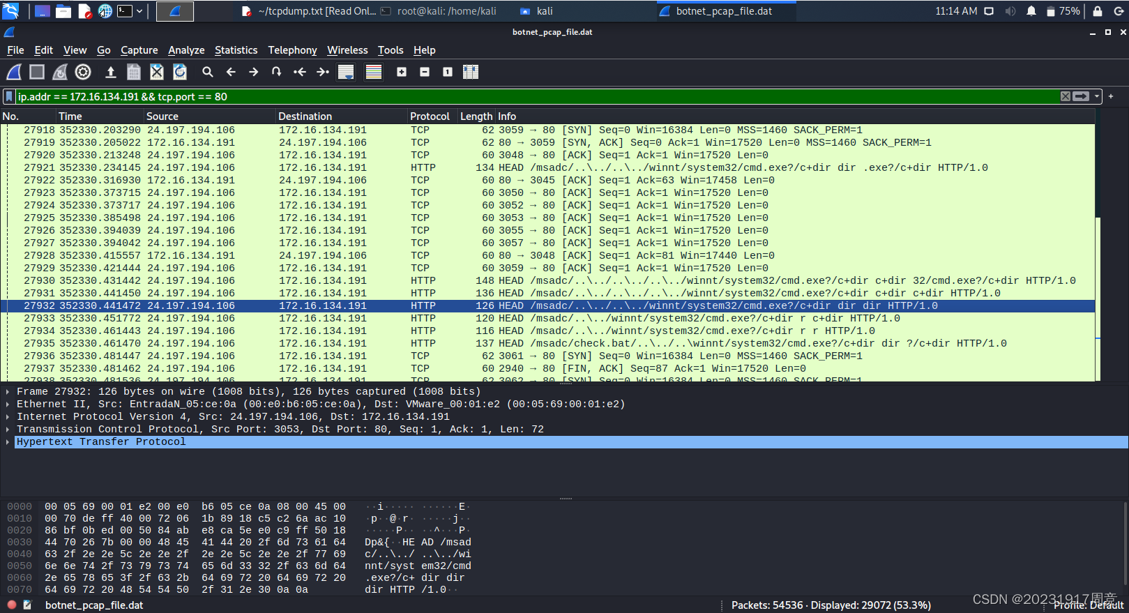
Task: Jump to last packet icon
Action: pos(323,72)
